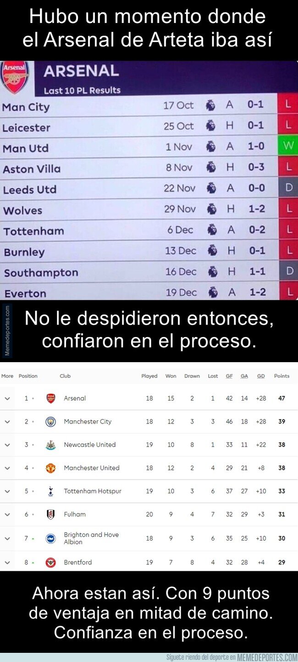Expand the Manchester City row chevron
Viewport: 298px width, 662px height.
(x=6, y=421)
